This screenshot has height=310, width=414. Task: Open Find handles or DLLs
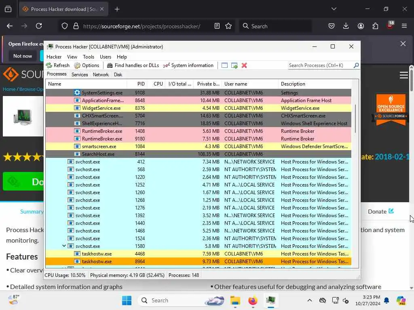[x=133, y=65]
